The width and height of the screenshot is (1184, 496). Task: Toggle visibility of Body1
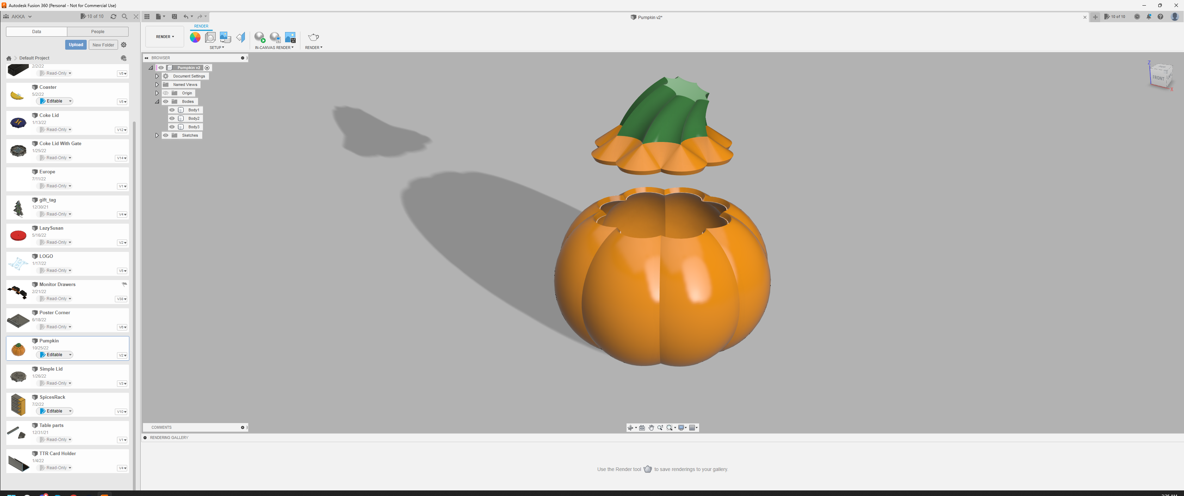coord(172,110)
